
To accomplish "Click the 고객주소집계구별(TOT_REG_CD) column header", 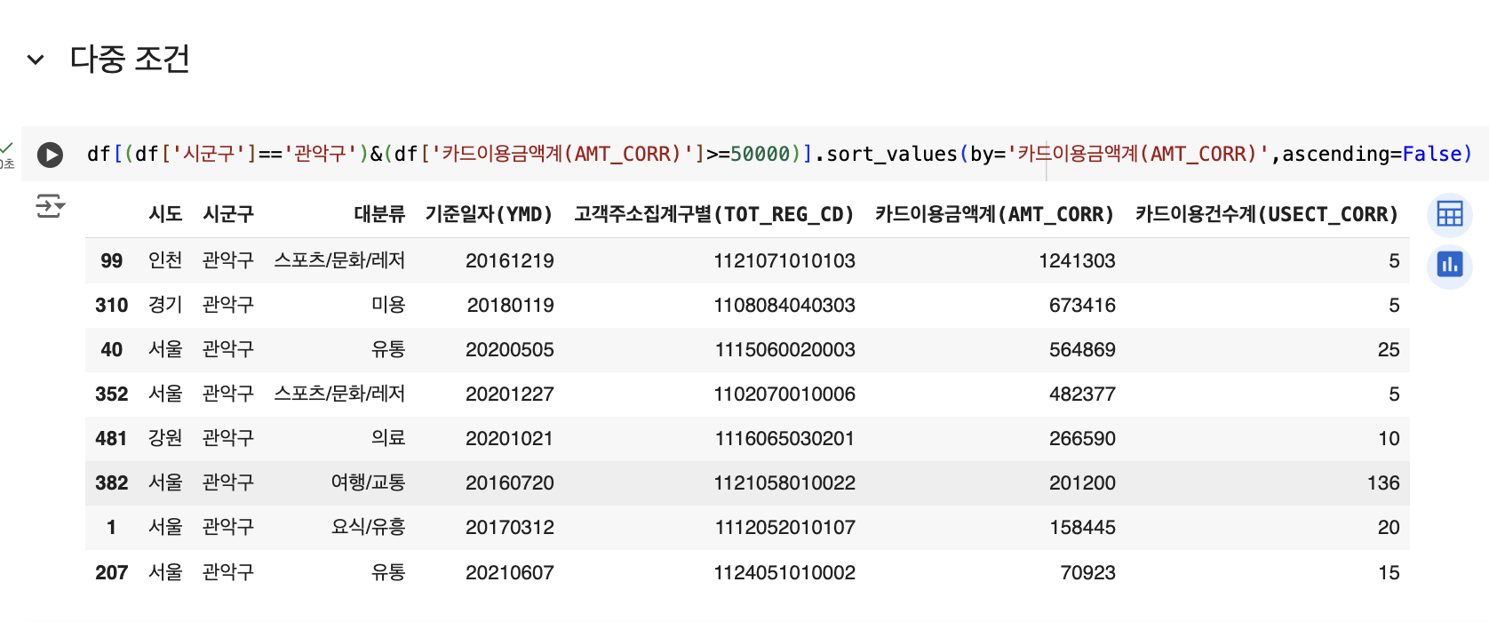I will (714, 214).
